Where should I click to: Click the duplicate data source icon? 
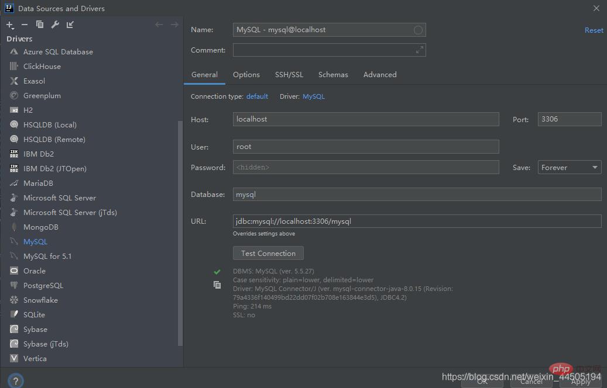(x=40, y=25)
